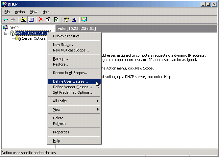Click the Help question mark toolbar icon

tap(66, 20)
